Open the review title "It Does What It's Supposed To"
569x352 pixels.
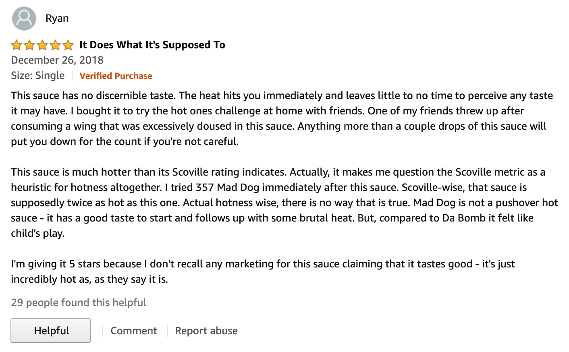[152, 45]
